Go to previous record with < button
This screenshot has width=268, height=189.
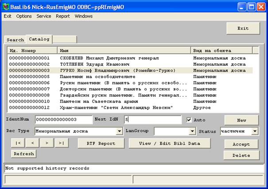(x=32, y=143)
